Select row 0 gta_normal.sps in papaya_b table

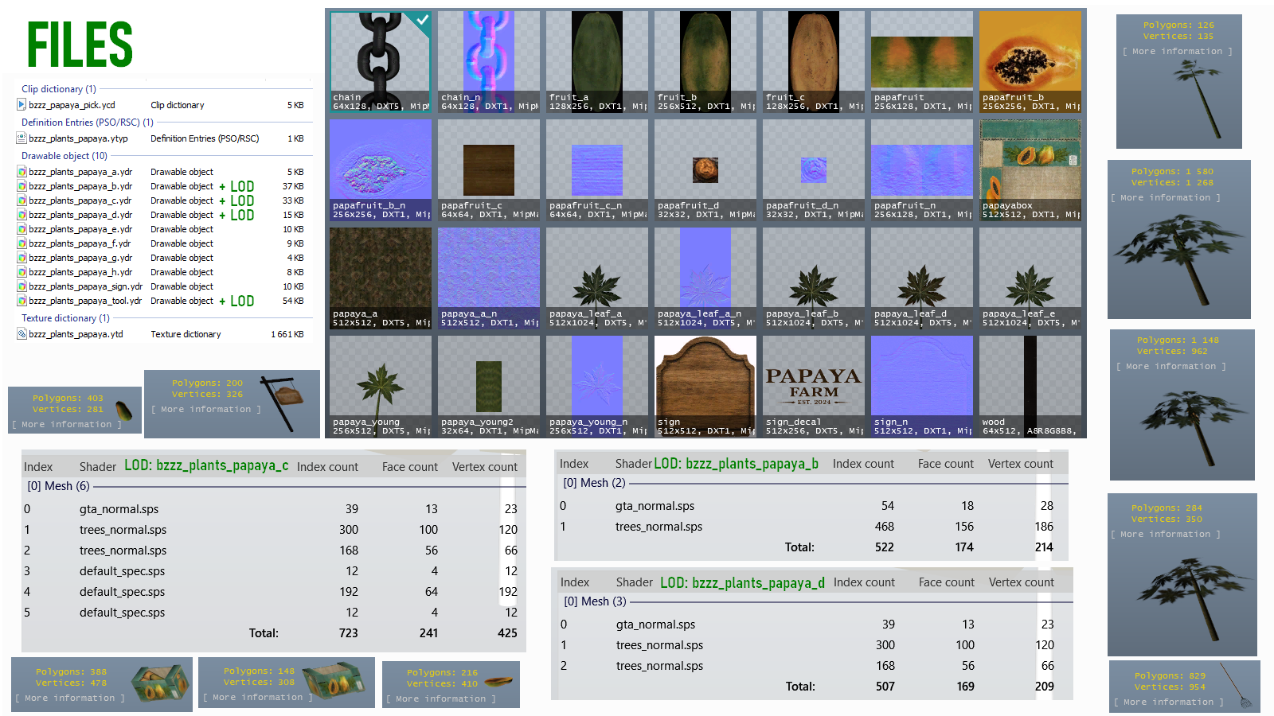(807, 505)
